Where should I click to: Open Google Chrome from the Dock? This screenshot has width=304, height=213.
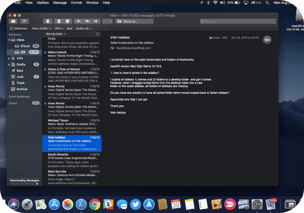(x=95, y=204)
